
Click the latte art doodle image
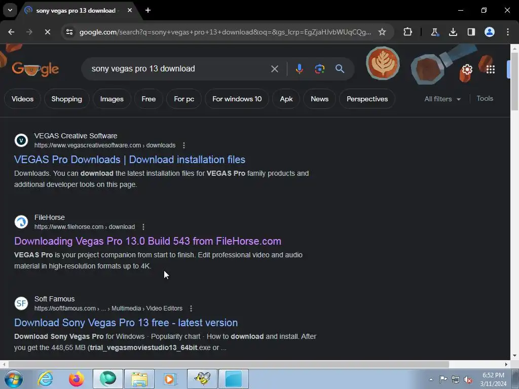click(x=383, y=63)
